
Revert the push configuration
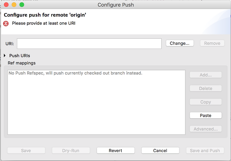click(116, 150)
